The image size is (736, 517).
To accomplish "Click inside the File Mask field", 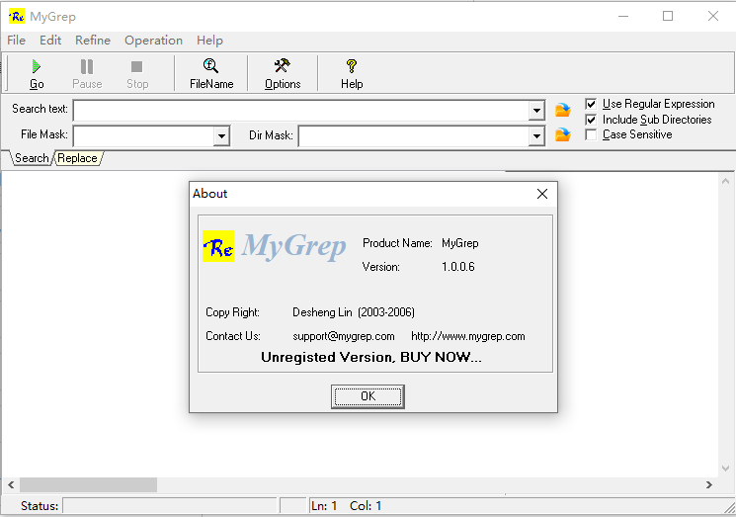I will pos(143,136).
